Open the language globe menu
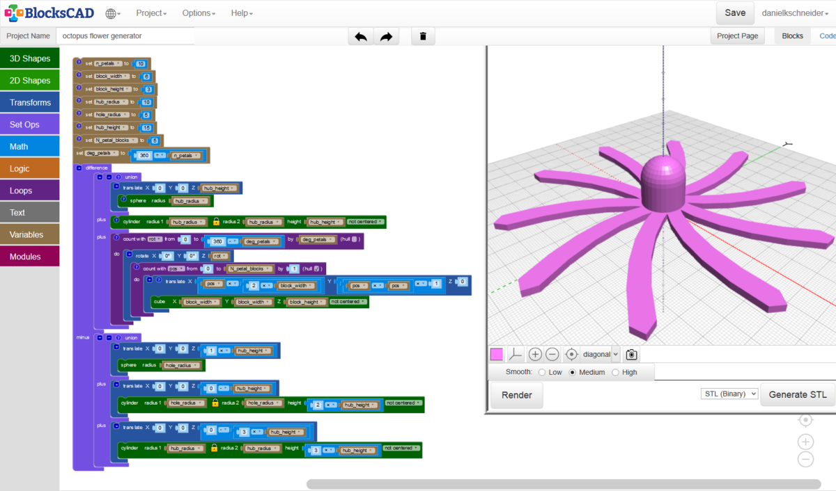Viewport: 836px width, 491px height. click(112, 13)
